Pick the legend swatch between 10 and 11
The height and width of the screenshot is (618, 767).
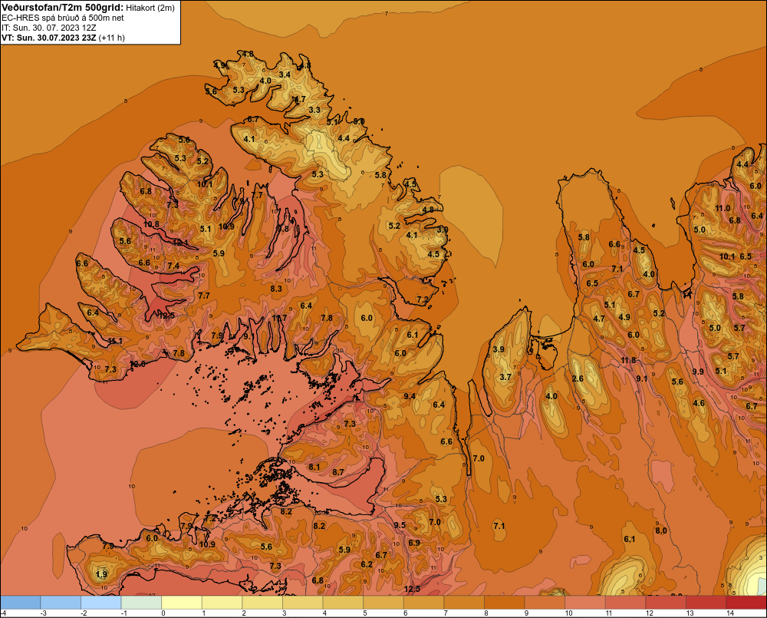pyautogui.click(x=585, y=603)
